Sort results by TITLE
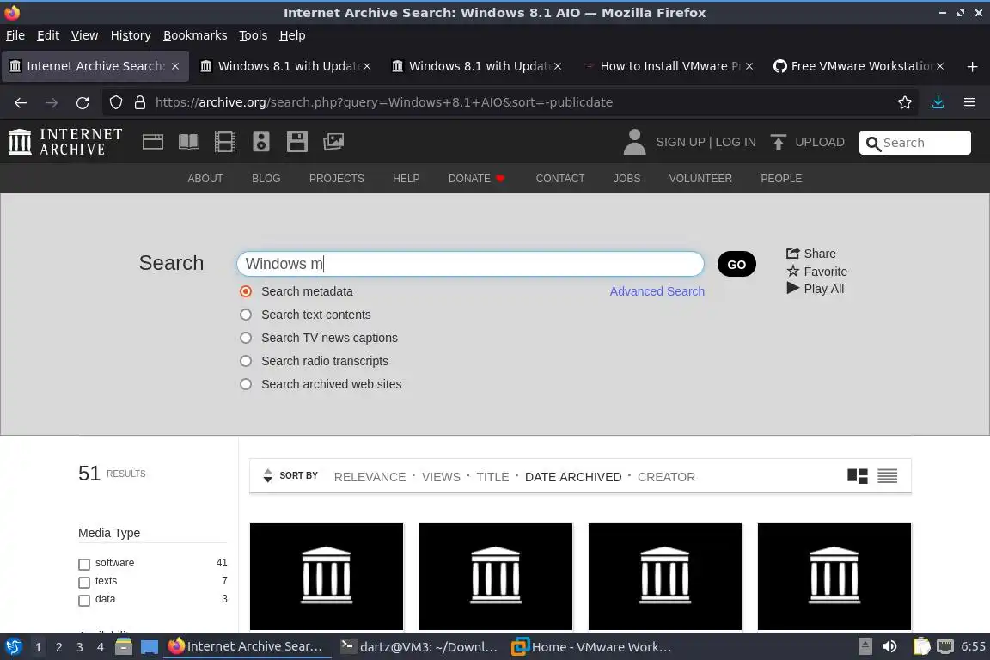Image resolution: width=990 pixels, height=660 pixels. point(492,477)
